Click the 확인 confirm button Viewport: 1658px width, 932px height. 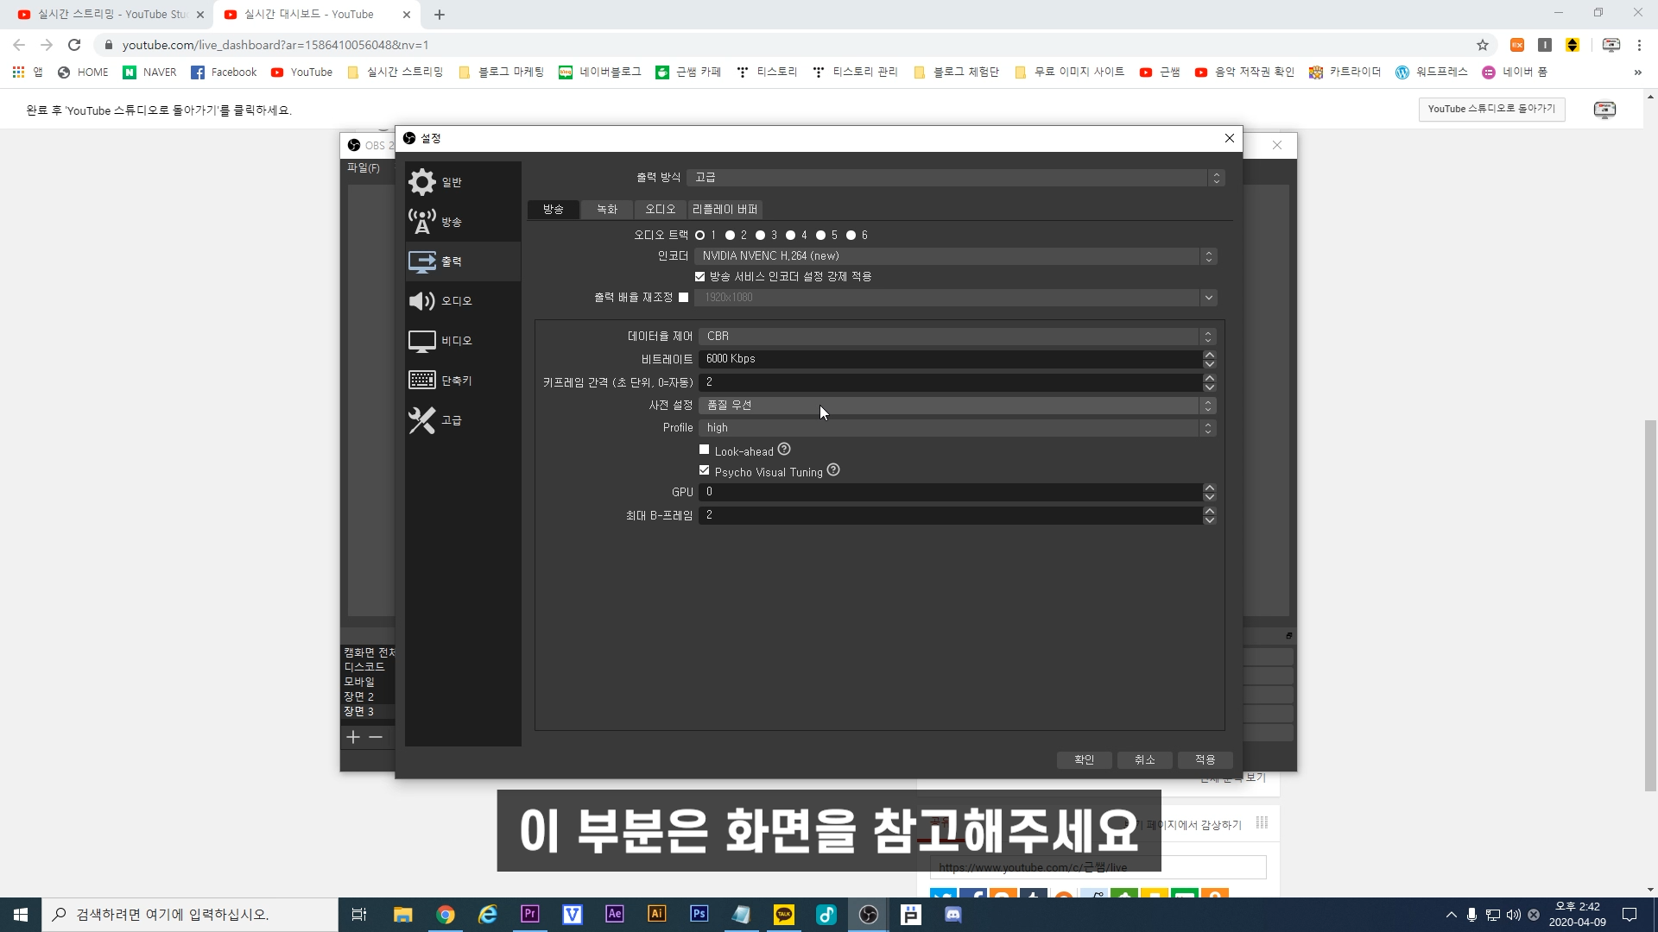[1084, 760]
